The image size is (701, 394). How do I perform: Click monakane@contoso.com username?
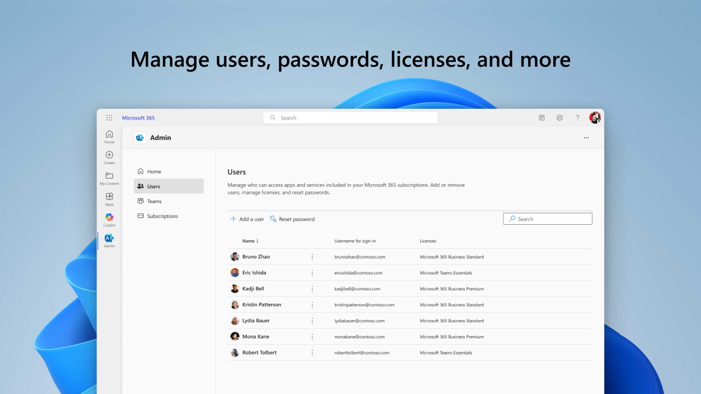pyautogui.click(x=359, y=337)
